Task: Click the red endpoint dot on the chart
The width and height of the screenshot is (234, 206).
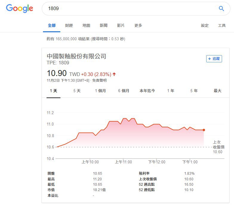Action: pyautogui.click(x=204, y=130)
